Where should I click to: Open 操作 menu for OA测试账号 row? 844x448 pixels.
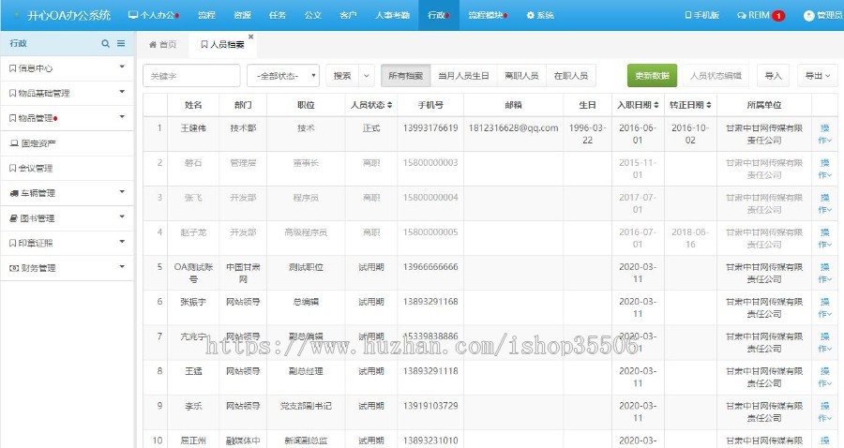tap(824, 273)
